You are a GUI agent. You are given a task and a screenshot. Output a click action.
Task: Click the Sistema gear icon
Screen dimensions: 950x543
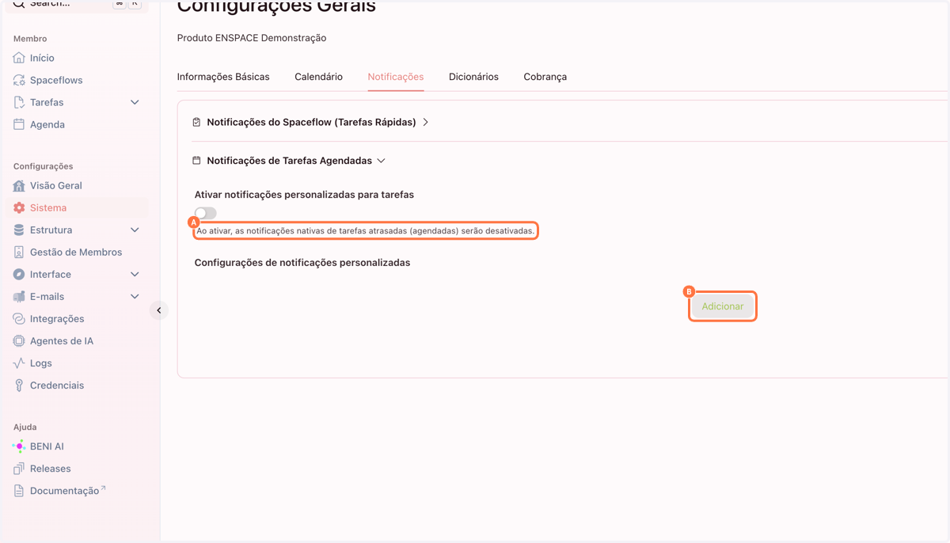(x=20, y=207)
